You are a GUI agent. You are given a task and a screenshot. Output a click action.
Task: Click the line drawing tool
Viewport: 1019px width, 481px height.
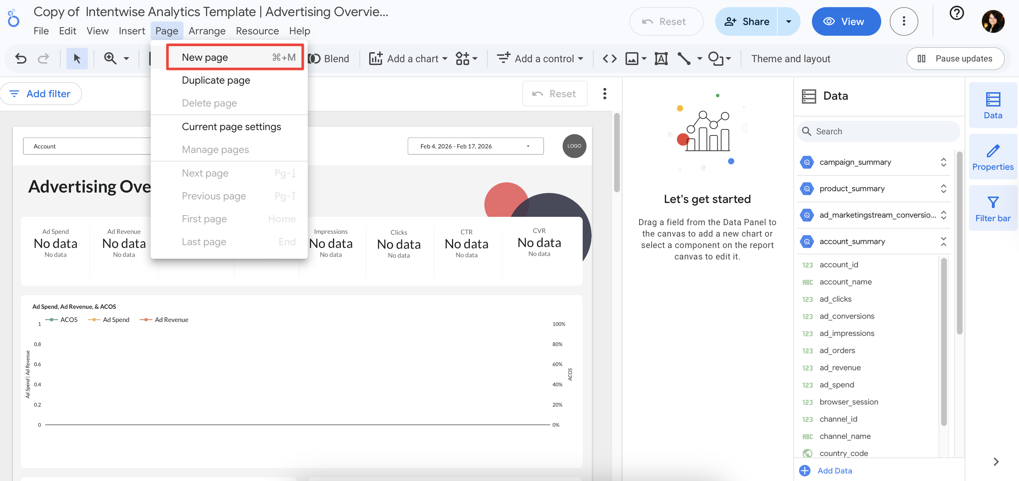[684, 59]
